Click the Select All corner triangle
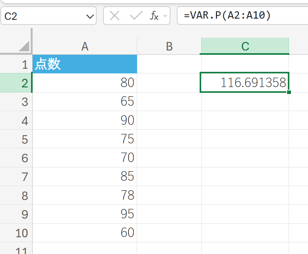 pos(24,46)
